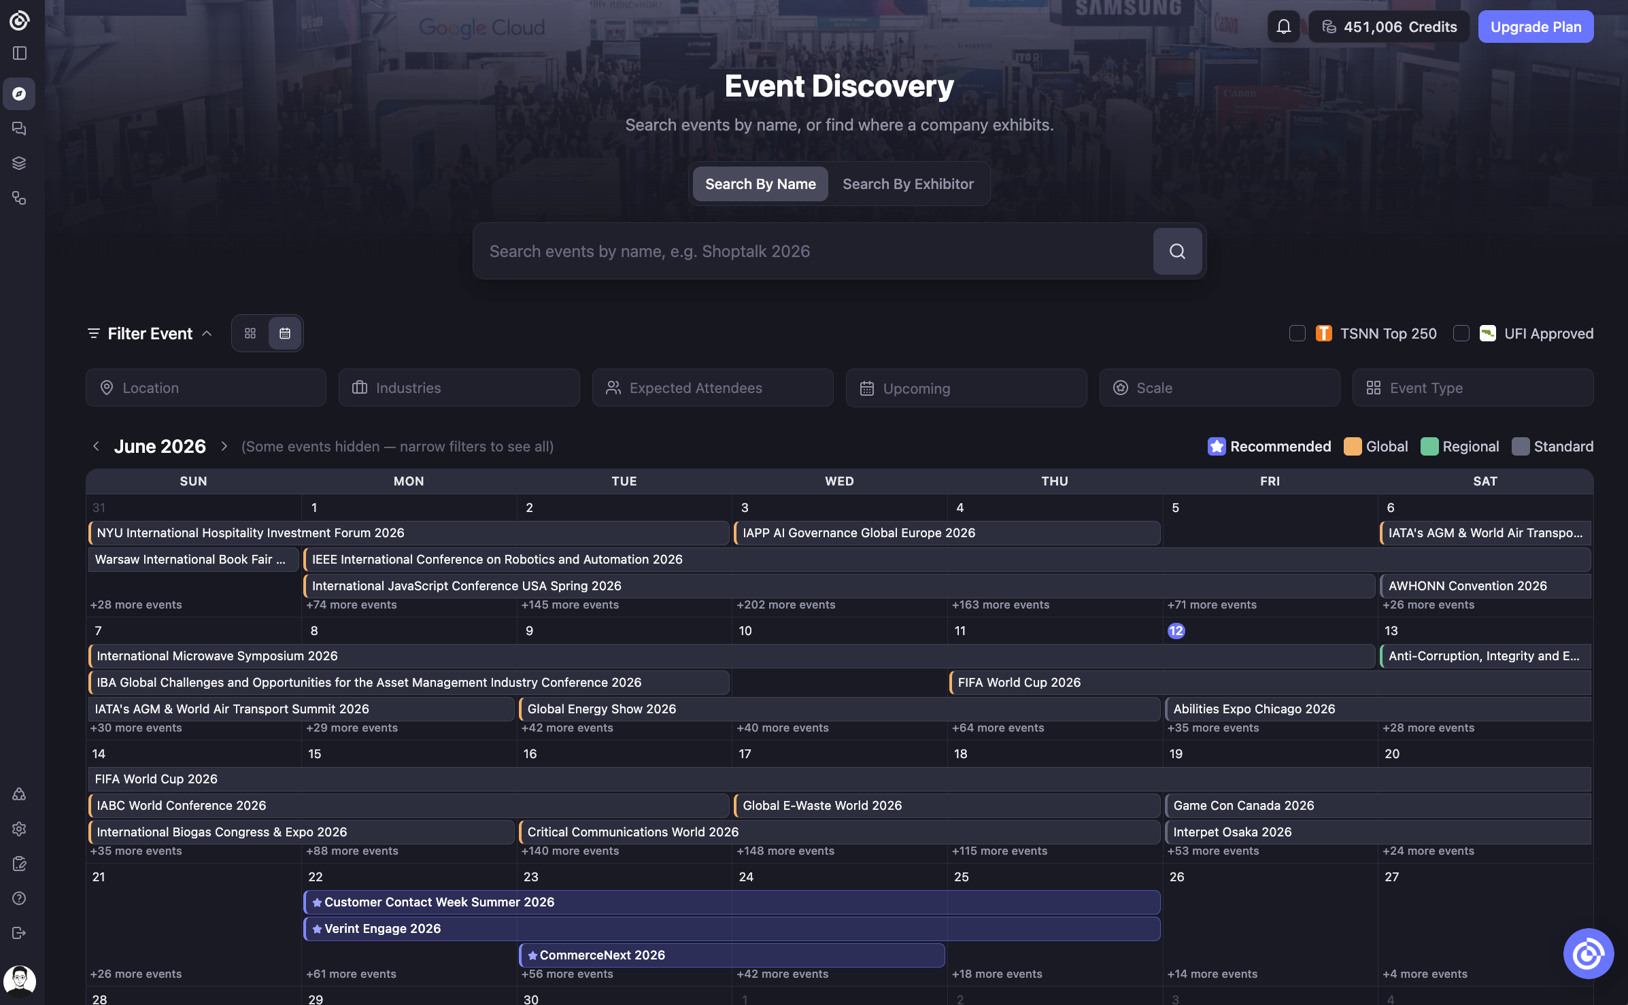Screen dimensions: 1628x1005
Task: Open the three-circles integrations sidebar icon
Action: pyautogui.click(x=19, y=794)
